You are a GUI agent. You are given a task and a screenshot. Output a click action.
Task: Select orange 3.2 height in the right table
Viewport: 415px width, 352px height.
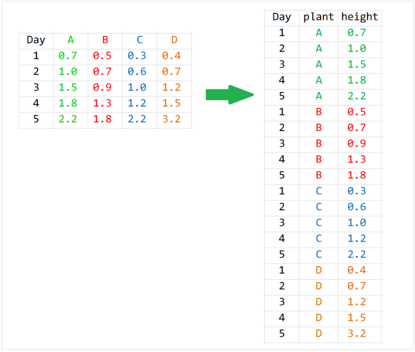tap(357, 334)
